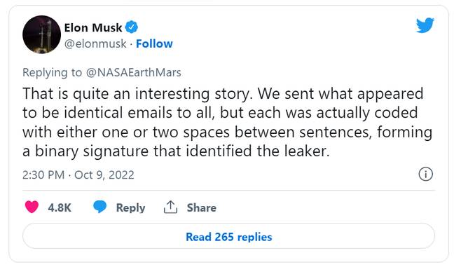The width and height of the screenshot is (454, 267).
Task: Click the dot separator before Follow
Action: (131, 44)
